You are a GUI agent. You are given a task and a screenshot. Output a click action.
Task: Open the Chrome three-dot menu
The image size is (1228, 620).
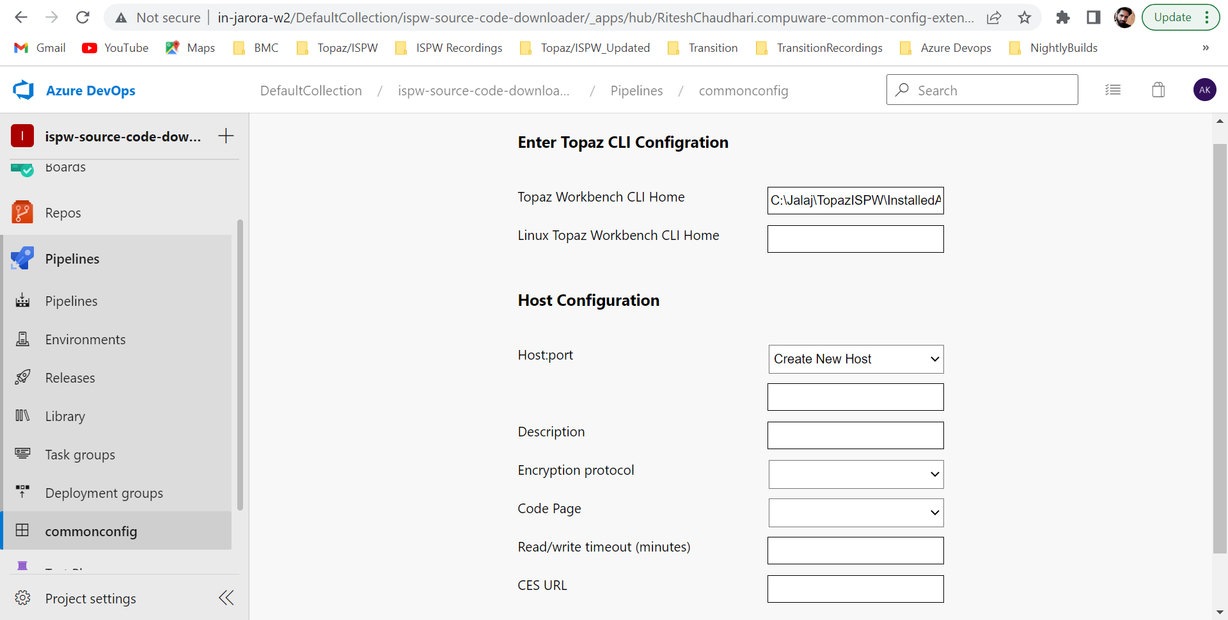pyautogui.click(x=1207, y=17)
